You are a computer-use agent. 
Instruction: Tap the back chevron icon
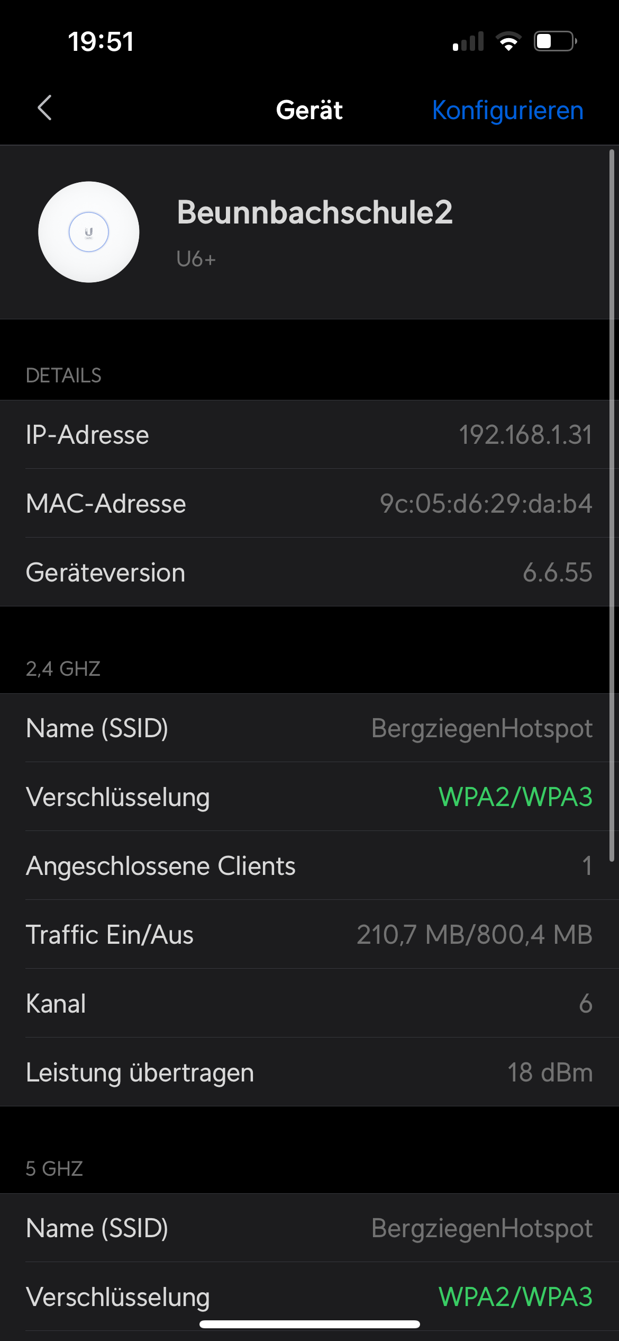(45, 108)
